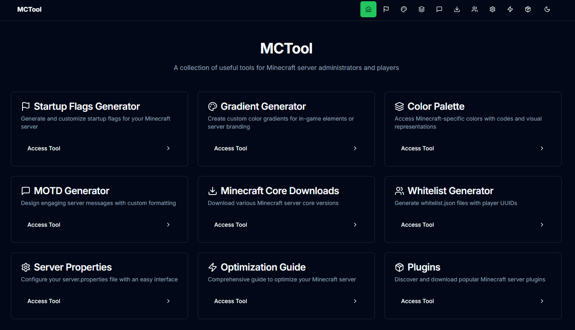Image resolution: width=575 pixels, height=330 pixels.
Task: Click the Minecraft Core Downloads heading
Action: point(280,191)
